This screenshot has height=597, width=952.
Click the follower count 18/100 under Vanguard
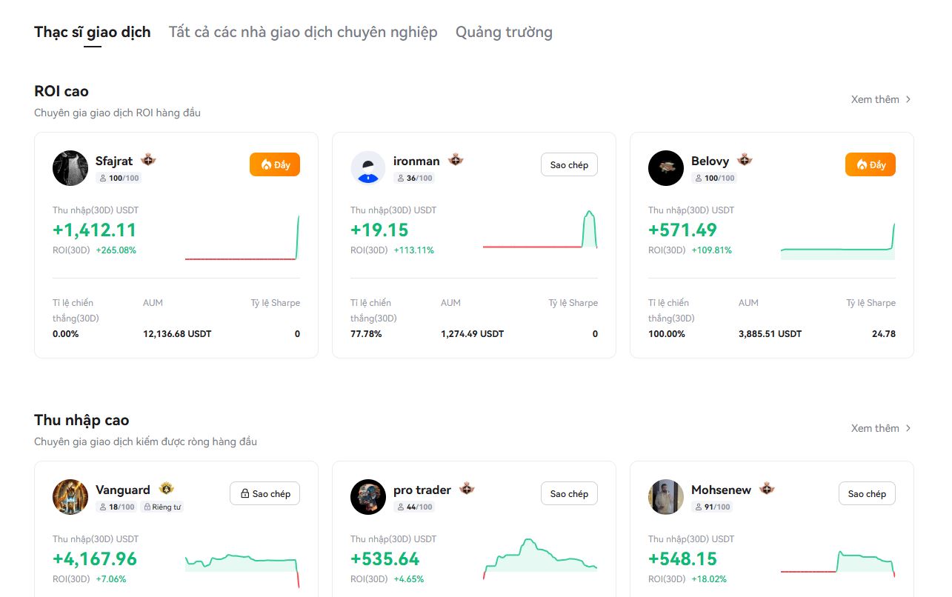click(x=117, y=507)
